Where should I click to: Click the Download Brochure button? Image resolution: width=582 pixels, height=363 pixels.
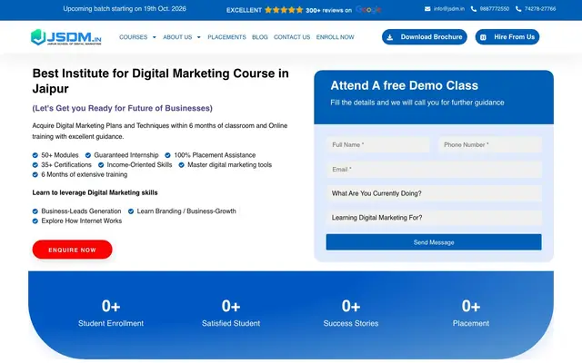(x=425, y=37)
